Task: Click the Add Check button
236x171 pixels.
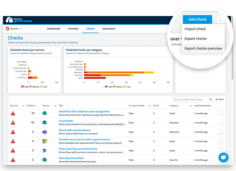Action: (x=197, y=19)
